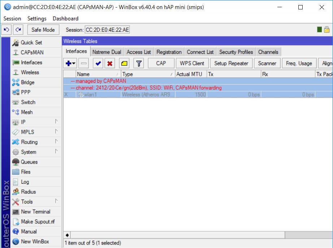333x248 pixels.
Task: Sort by the Rx column header
Action: (288, 74)
